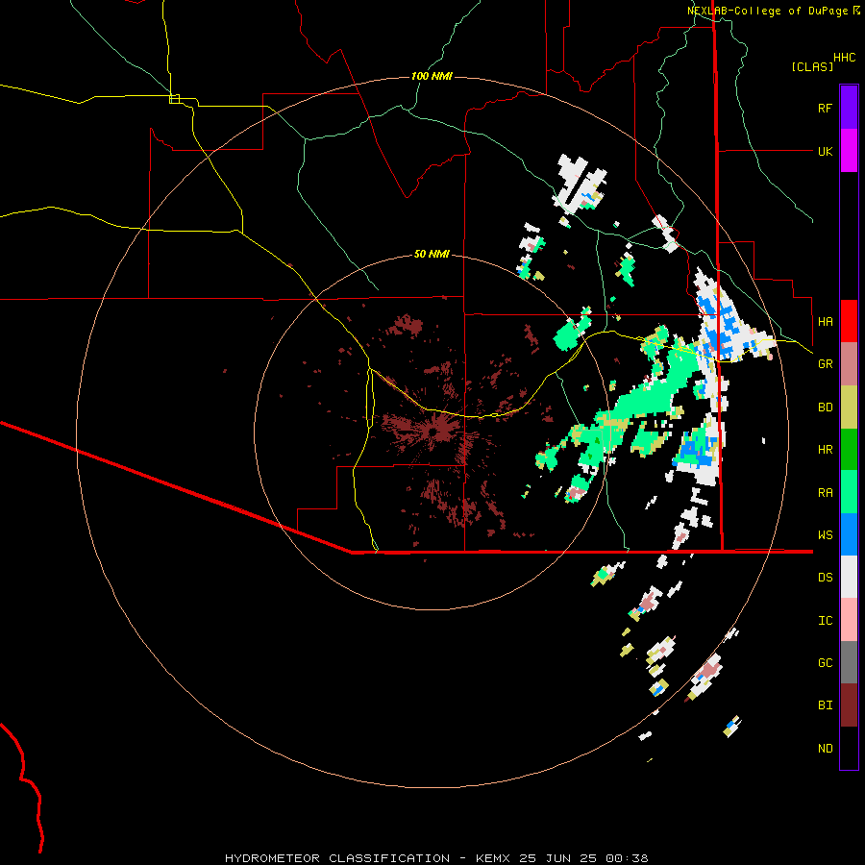This screenshot has width=865, height=865.
Task: Click the RA bright green legend swatch
Action: point(849,492)
